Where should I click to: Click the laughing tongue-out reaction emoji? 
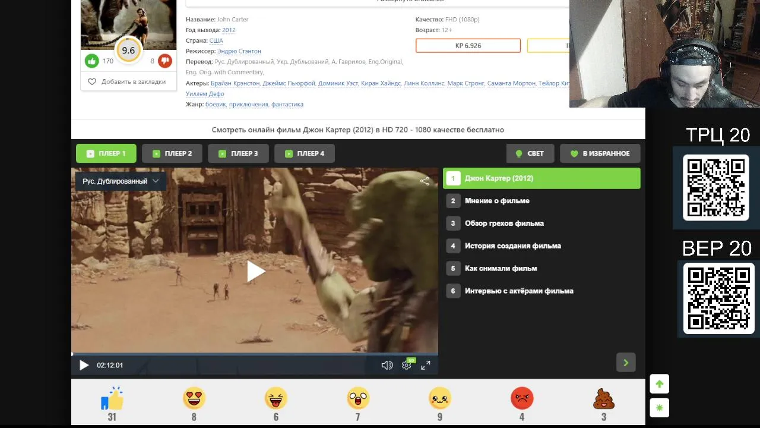click(x=275, y=398)
